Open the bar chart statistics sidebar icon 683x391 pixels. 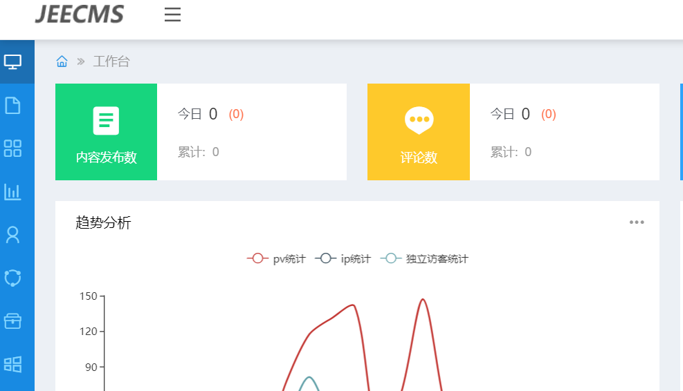point(12,192)
